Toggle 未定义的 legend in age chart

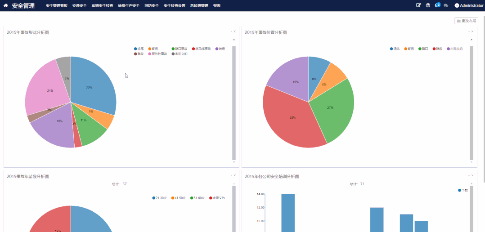[x=217, y=198]
